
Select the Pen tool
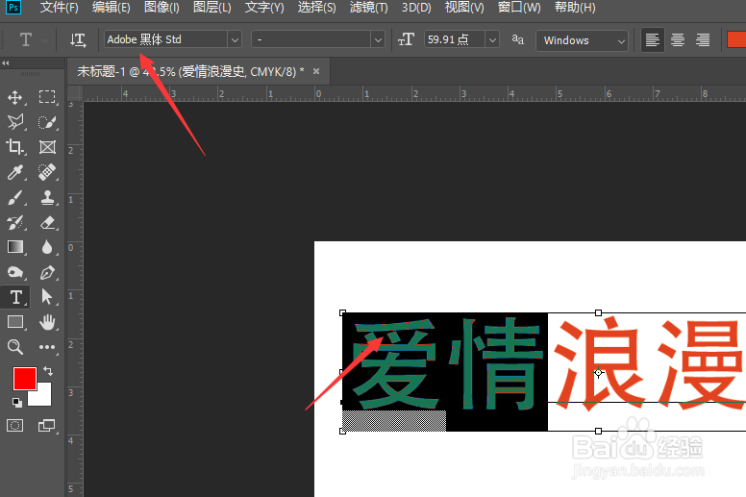[47, 272]
